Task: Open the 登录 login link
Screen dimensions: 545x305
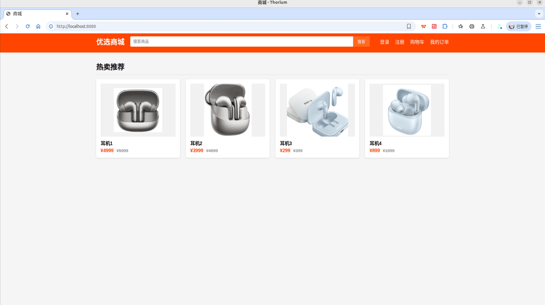Action: pyautogui.click(x=385, y=42)
